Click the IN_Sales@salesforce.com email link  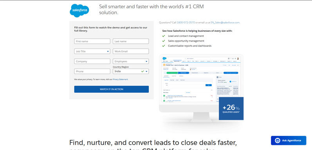(225, 22)
